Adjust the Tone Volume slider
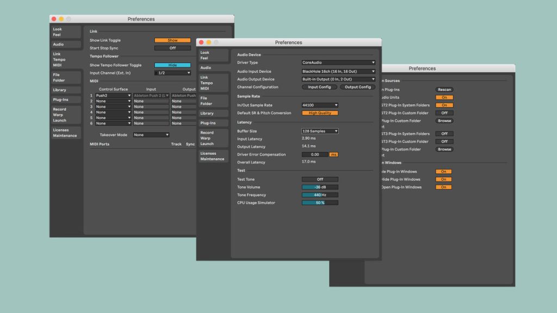The width and height of the screenshot is (557, 313). pyautogui.click(x=319, y=187)
